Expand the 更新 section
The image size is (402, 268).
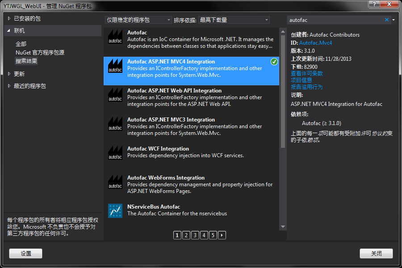pyautogui.click(x=9, y=74)
